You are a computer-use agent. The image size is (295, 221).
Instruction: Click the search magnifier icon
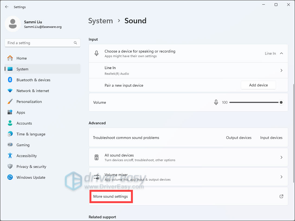point(75,43)
